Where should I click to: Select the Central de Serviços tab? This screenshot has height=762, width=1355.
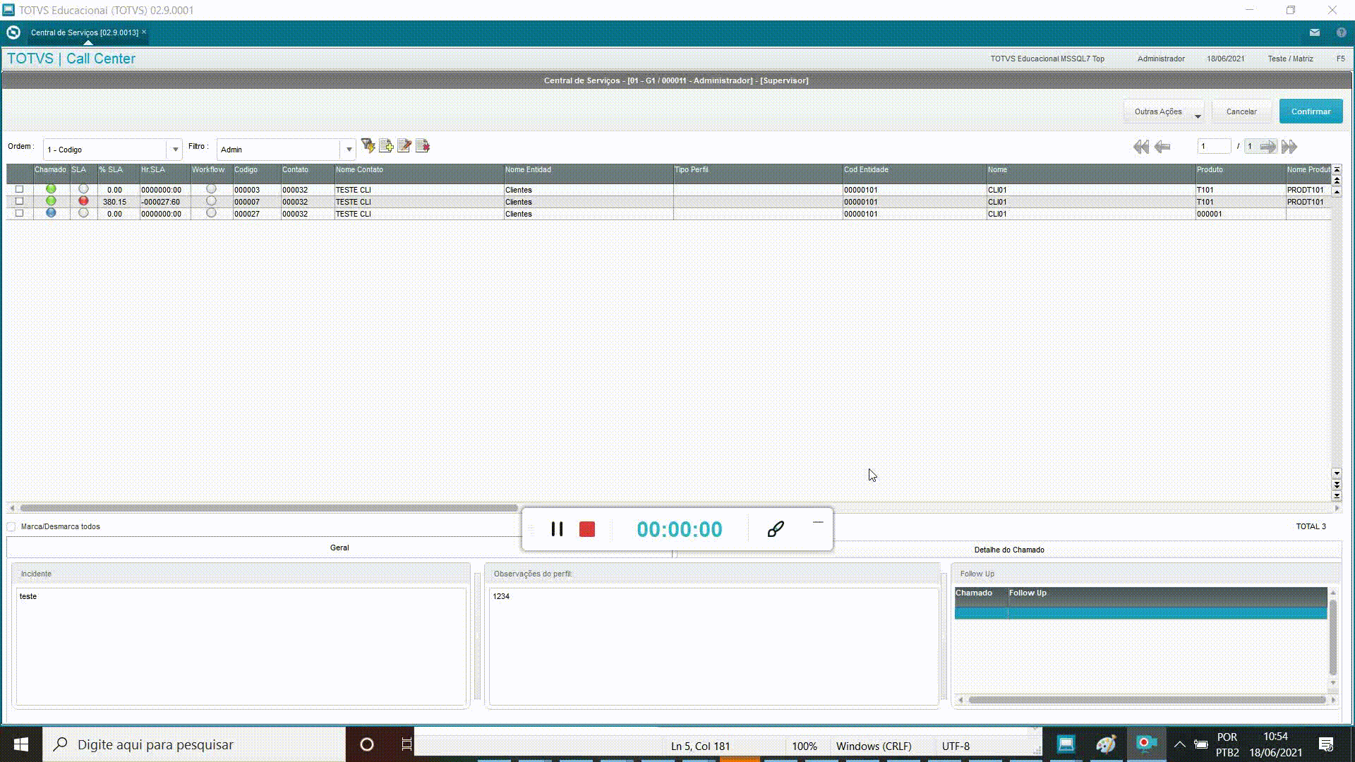coord(85,32)
